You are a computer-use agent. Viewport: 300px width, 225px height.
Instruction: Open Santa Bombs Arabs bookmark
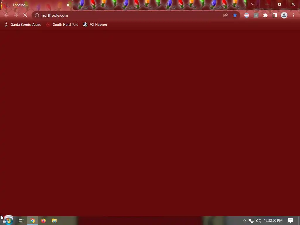tap(23, 25)
